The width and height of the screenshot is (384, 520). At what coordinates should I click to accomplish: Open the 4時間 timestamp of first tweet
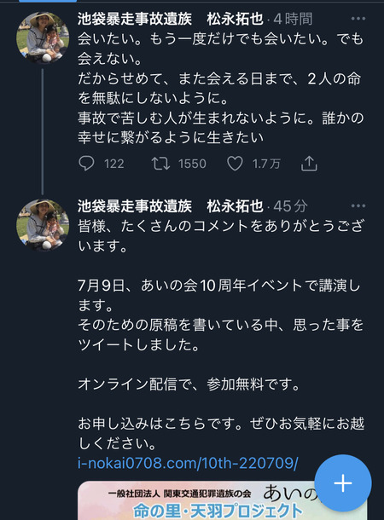(x=293, y=20)
